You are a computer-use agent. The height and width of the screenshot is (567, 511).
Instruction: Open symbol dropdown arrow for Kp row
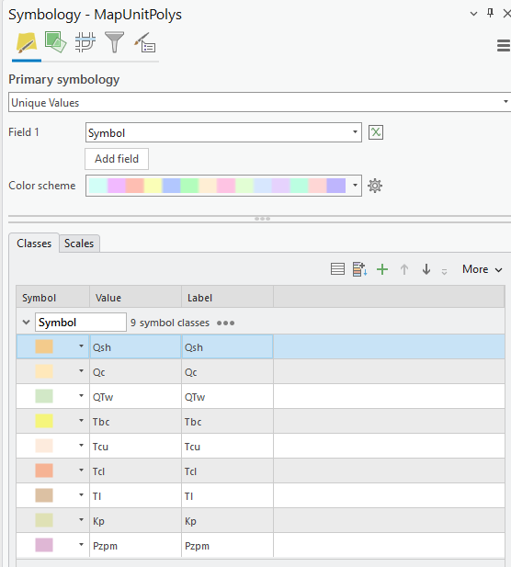[x=82, y=520]
